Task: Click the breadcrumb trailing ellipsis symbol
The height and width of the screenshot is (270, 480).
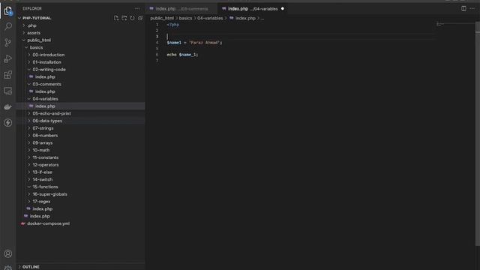Action: point(262,18)
